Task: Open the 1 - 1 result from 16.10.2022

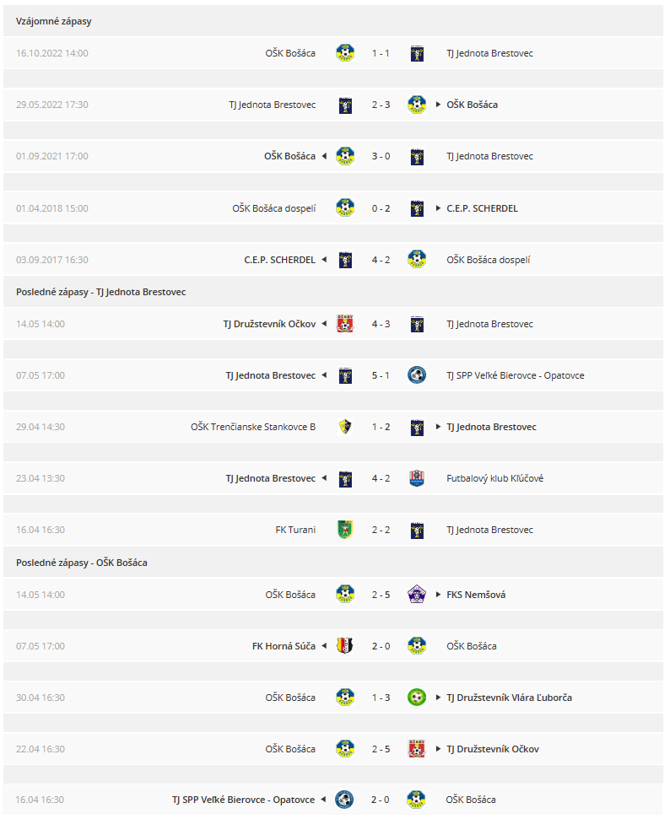Action: pos(381,53)
